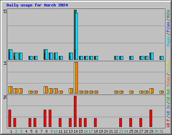The height and width of the screenshot is (135, 172).
Task: Click the day 1 axis label
Action: point(11,131)
